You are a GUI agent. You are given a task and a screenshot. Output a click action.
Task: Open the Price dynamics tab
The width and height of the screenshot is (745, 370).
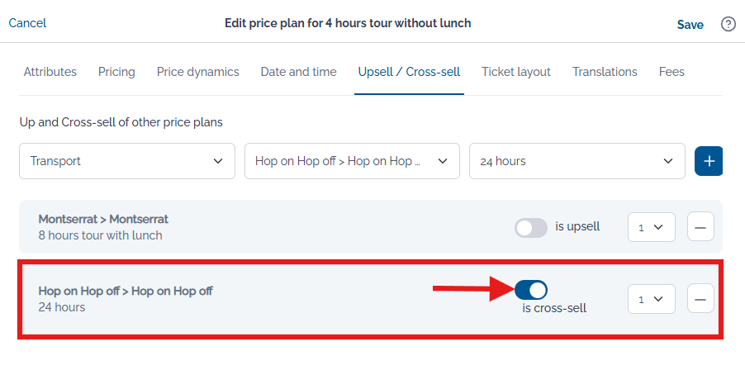click(x=197, y=72)
